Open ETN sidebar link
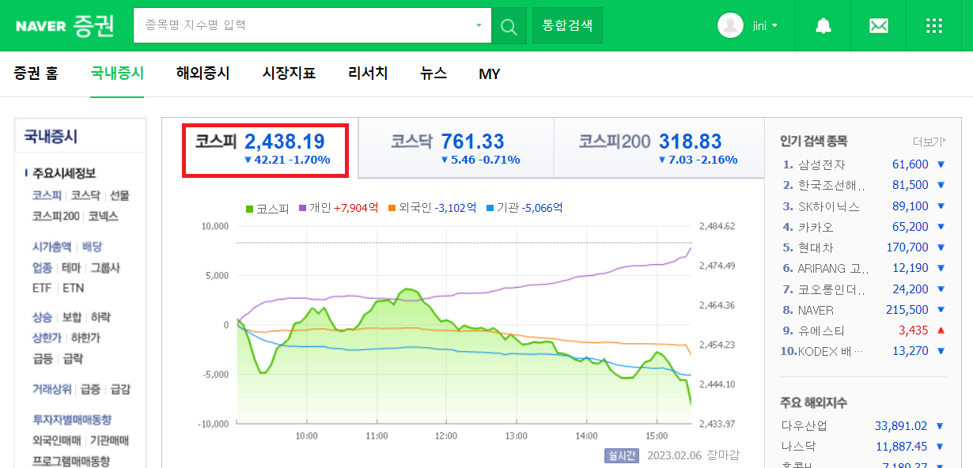The height and width of the screenshot is (468, 973). pos(74,289)
